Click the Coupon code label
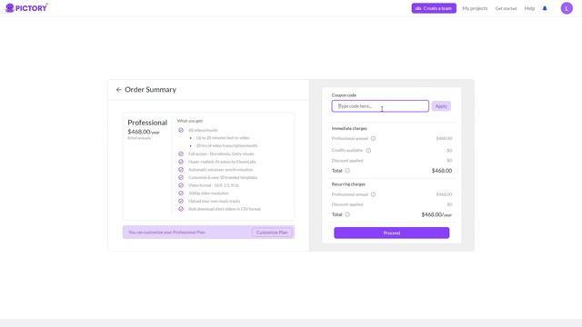Viewport: 582px width, 327px height. pos(344,95)
